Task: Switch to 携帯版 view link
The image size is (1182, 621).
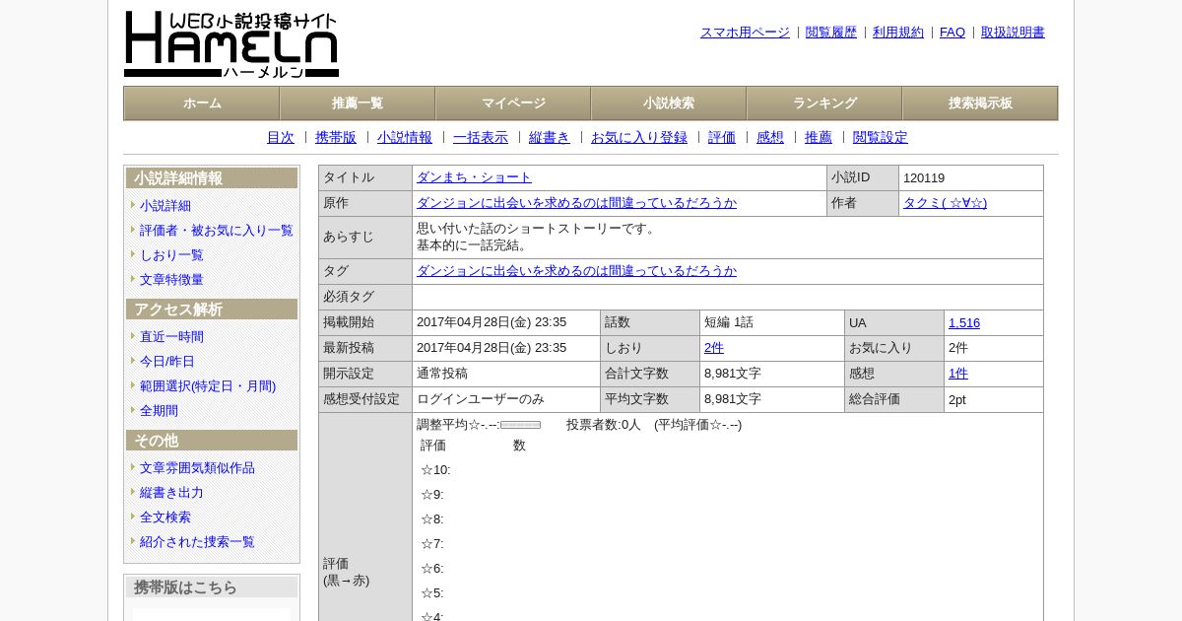Action: coord(336,138)
